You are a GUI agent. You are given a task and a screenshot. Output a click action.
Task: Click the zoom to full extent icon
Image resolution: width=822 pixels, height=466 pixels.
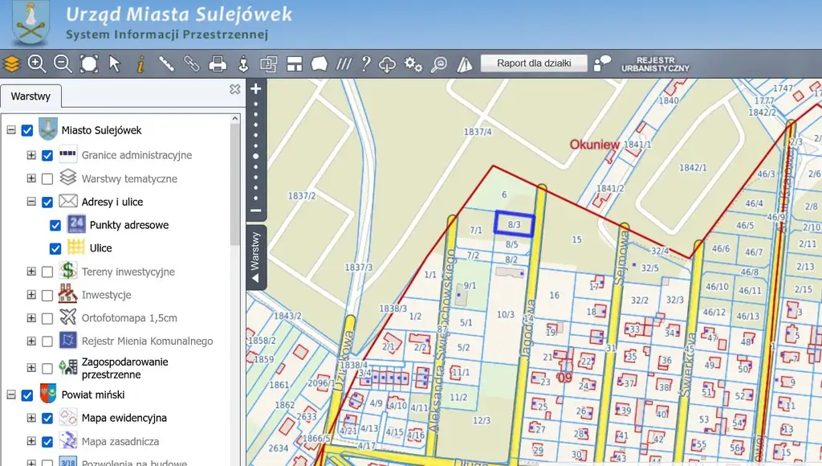pyautogui.click(x=88, y=63)
